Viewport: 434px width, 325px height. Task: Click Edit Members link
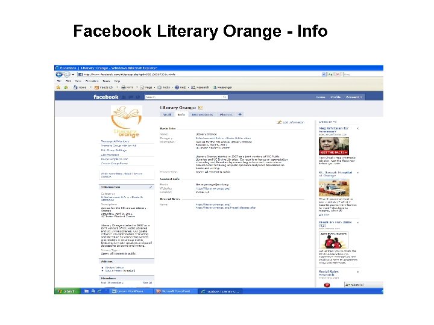(110, 155)
